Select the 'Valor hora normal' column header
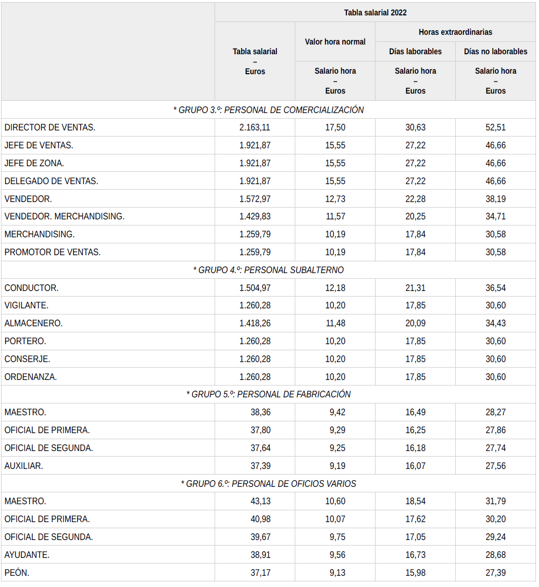 pos(335,42)
